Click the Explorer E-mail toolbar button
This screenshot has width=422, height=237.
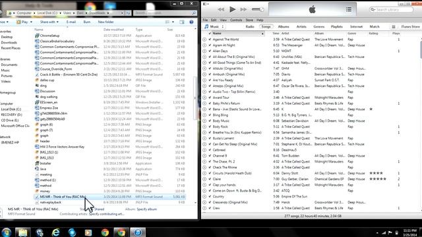pos(71,22)
